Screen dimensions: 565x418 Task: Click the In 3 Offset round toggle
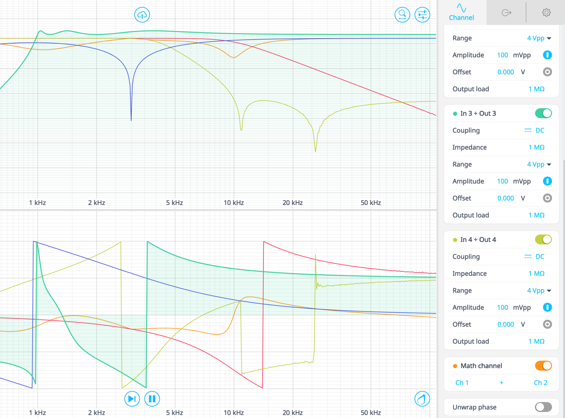point(547,198)
